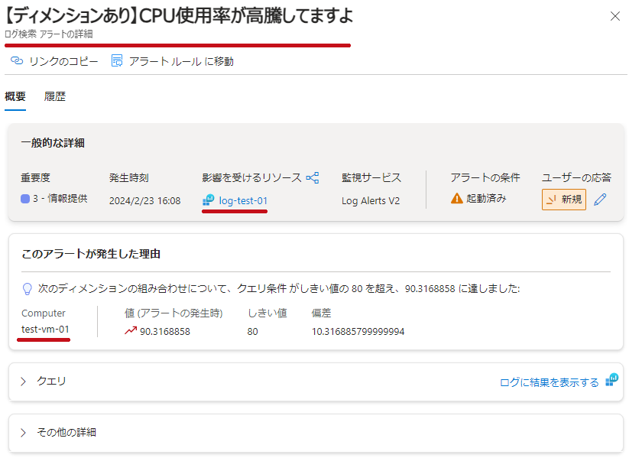Click the threshold value 80 under しきい値

252,332
